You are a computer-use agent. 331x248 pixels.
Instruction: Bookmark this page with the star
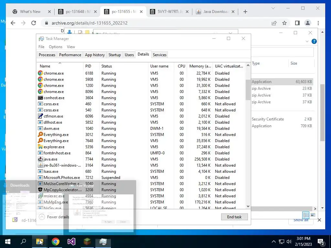(284, 23)
